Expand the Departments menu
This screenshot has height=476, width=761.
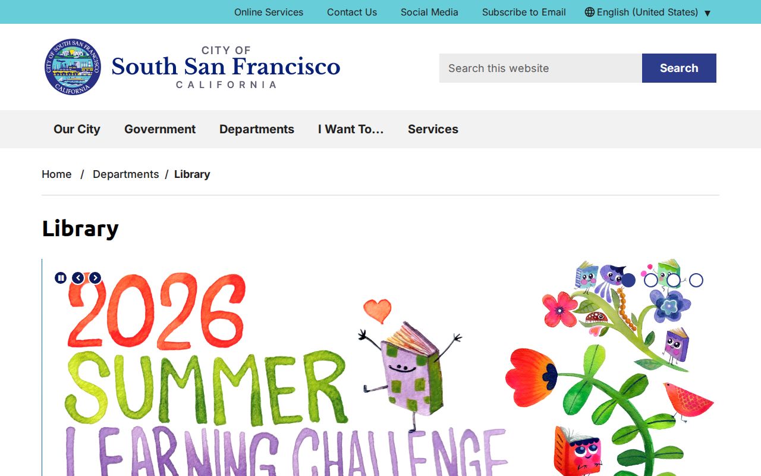[257, 129]
